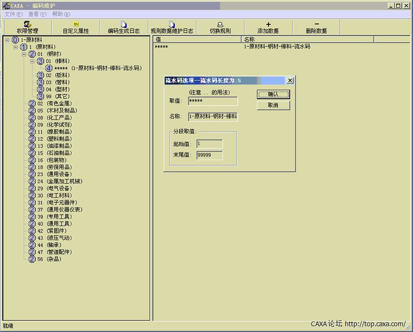
Task: Close the 流水码选项 dialog
Action: pyautogui.click(x=290, y=81)
